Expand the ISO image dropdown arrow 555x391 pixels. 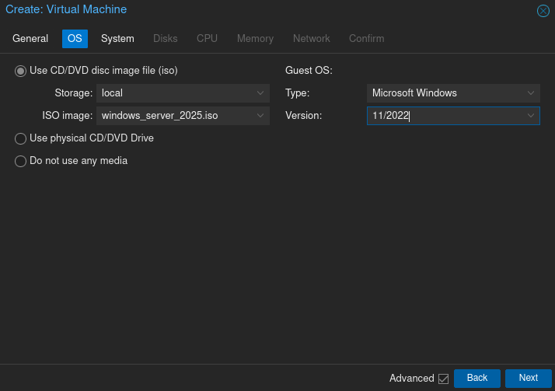tap(260, 116)
